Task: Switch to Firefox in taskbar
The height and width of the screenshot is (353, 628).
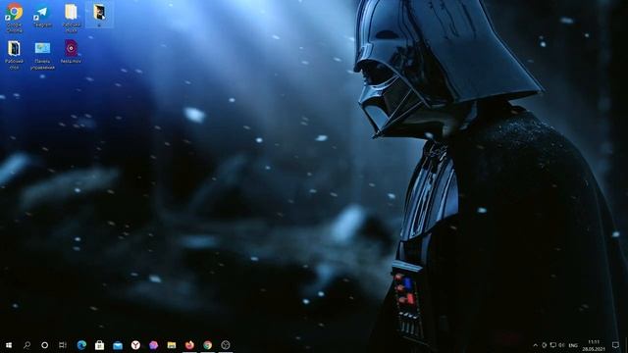Action: (189, 345)
